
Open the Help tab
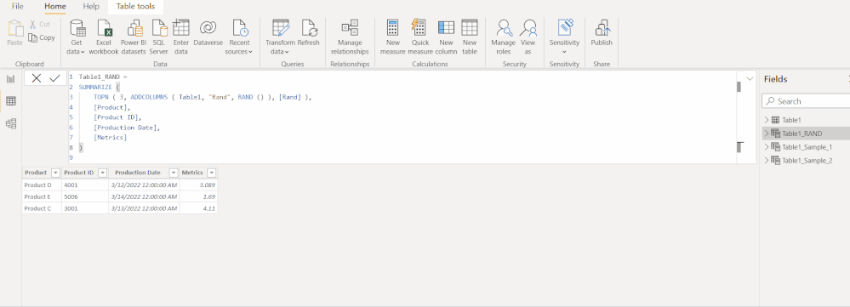pos(91,7)
